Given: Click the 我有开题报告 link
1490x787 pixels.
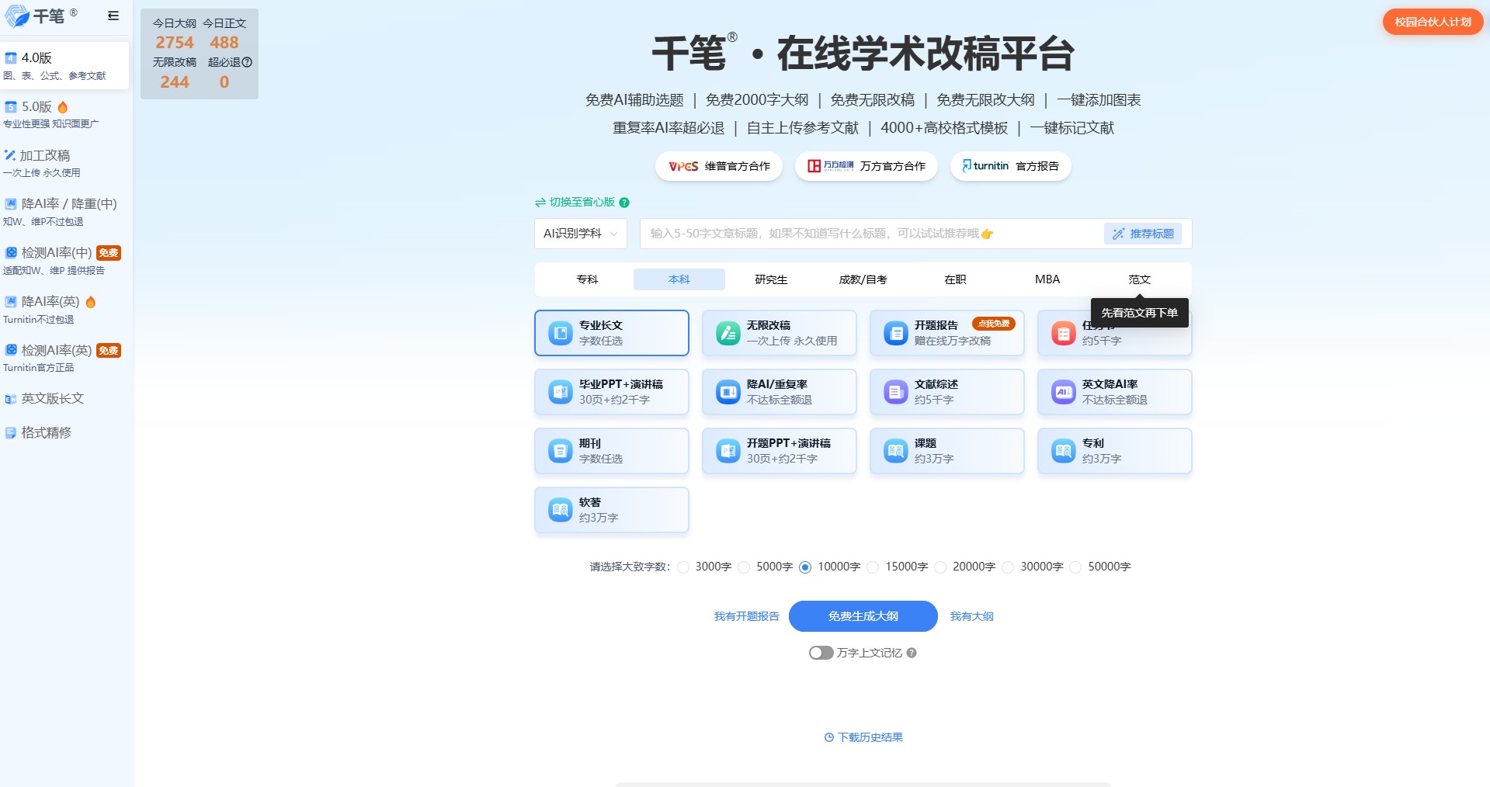Looking at the screenshot, I should pos(746,616).
